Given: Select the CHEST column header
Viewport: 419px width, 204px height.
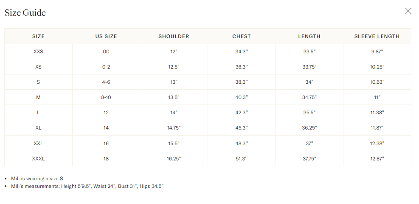Looking at the screenshot, I should pos(242,36).
